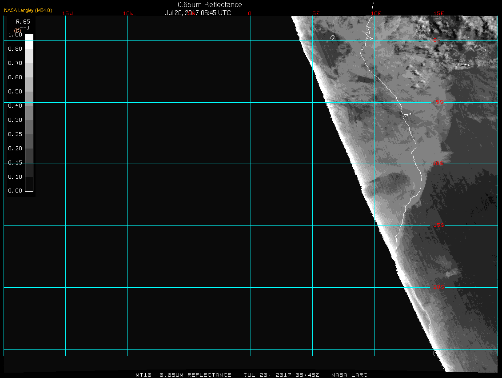The width and height of the screenshot is (502, 378).
Task: Click the black bottom swatch of the color bar
Action: (x=29, y=187)
